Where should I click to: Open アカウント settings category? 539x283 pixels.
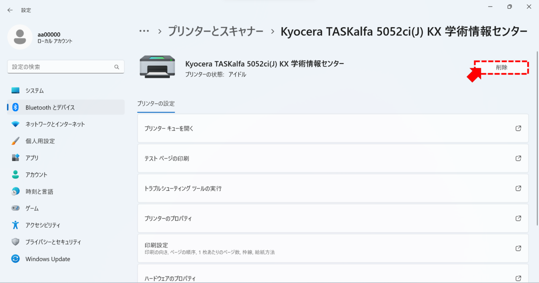[x=66, y=174]
